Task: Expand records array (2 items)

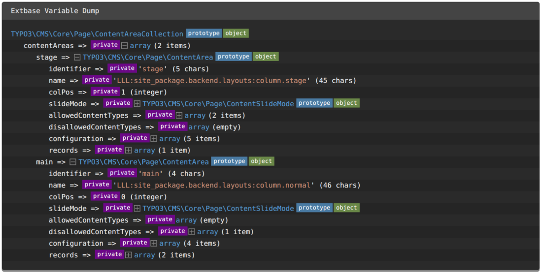Action: 129,255
